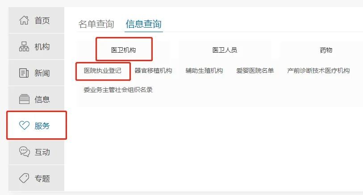
Task: Open the 辅助生殖机构 link
Action: coord(204,71)
